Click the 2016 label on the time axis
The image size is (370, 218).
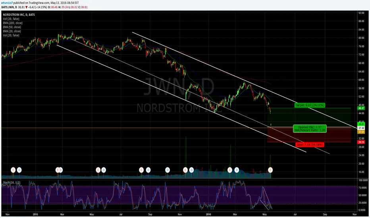pos(208,214)
